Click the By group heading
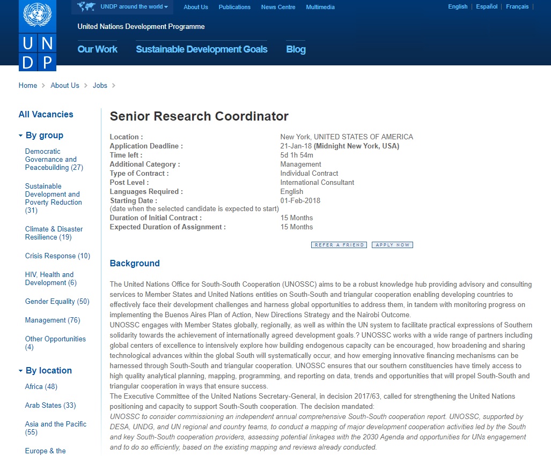Image resolution: width=551 pixels, height=456 pixels. pyautogui.click(x=45, y=136)
